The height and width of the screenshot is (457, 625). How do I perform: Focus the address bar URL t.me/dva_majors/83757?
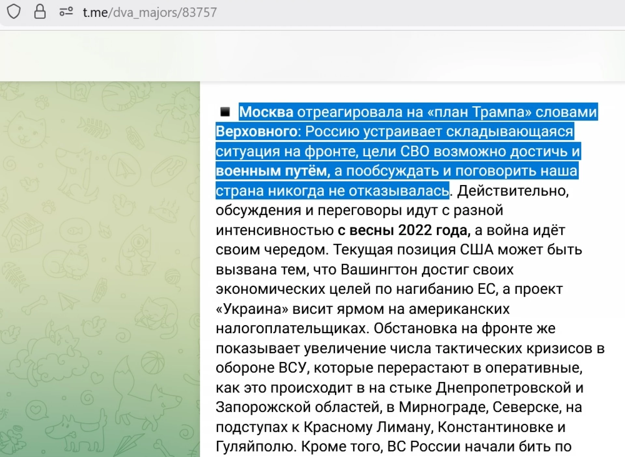click(150, 12)
